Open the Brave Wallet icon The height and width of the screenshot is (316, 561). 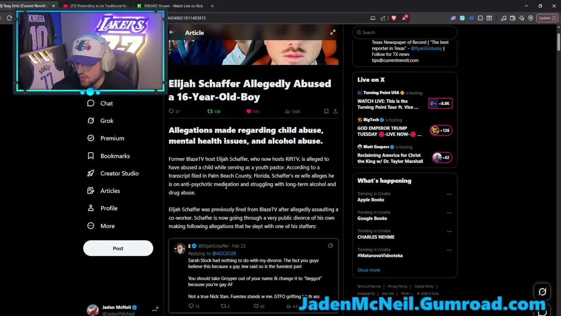tap(512, 18)
